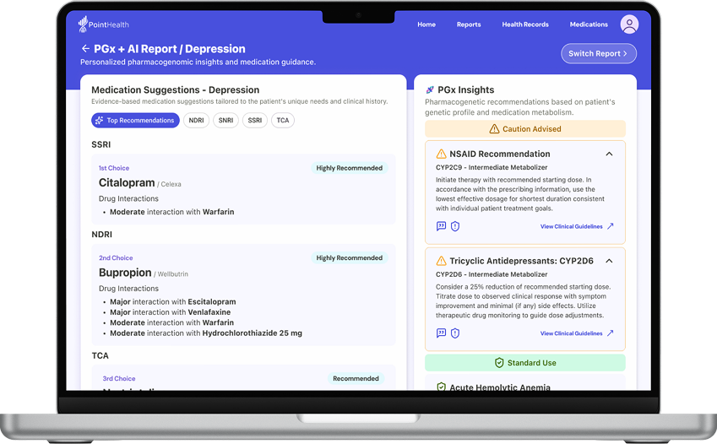Image resolution: width=717 pixels, height=444 pixels.
Task: Click the Switch Report button
Action: [599, 53]
